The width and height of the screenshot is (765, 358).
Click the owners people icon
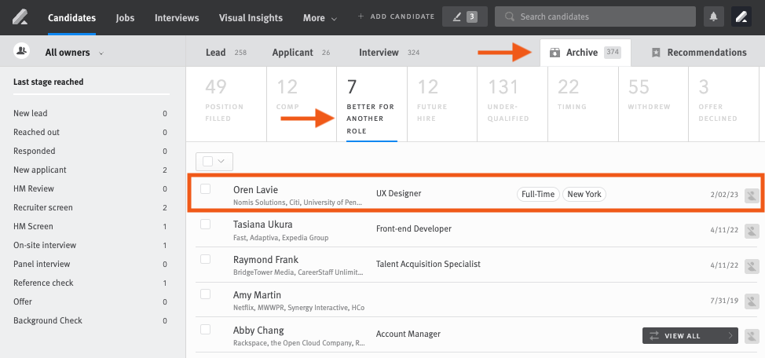point(22,52)
